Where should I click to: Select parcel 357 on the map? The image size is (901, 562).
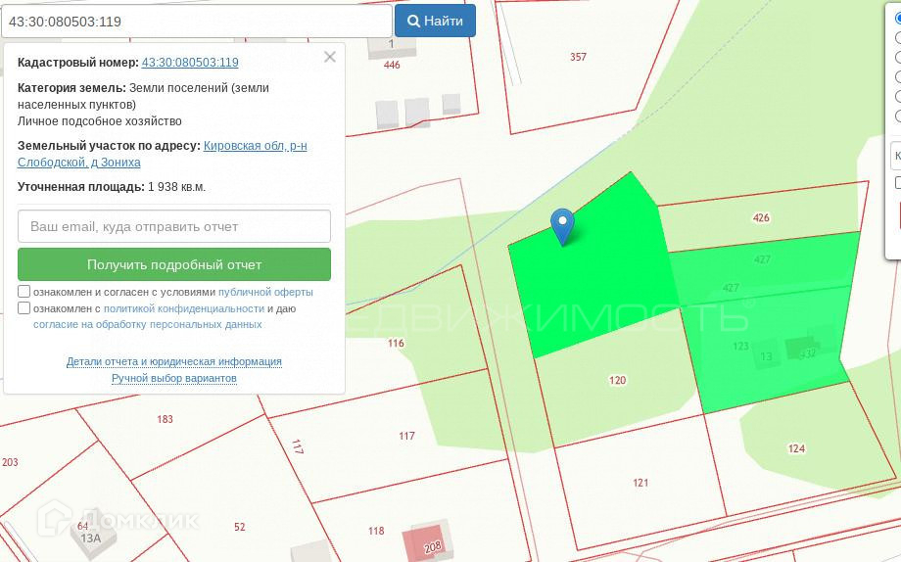coord(578,57)
